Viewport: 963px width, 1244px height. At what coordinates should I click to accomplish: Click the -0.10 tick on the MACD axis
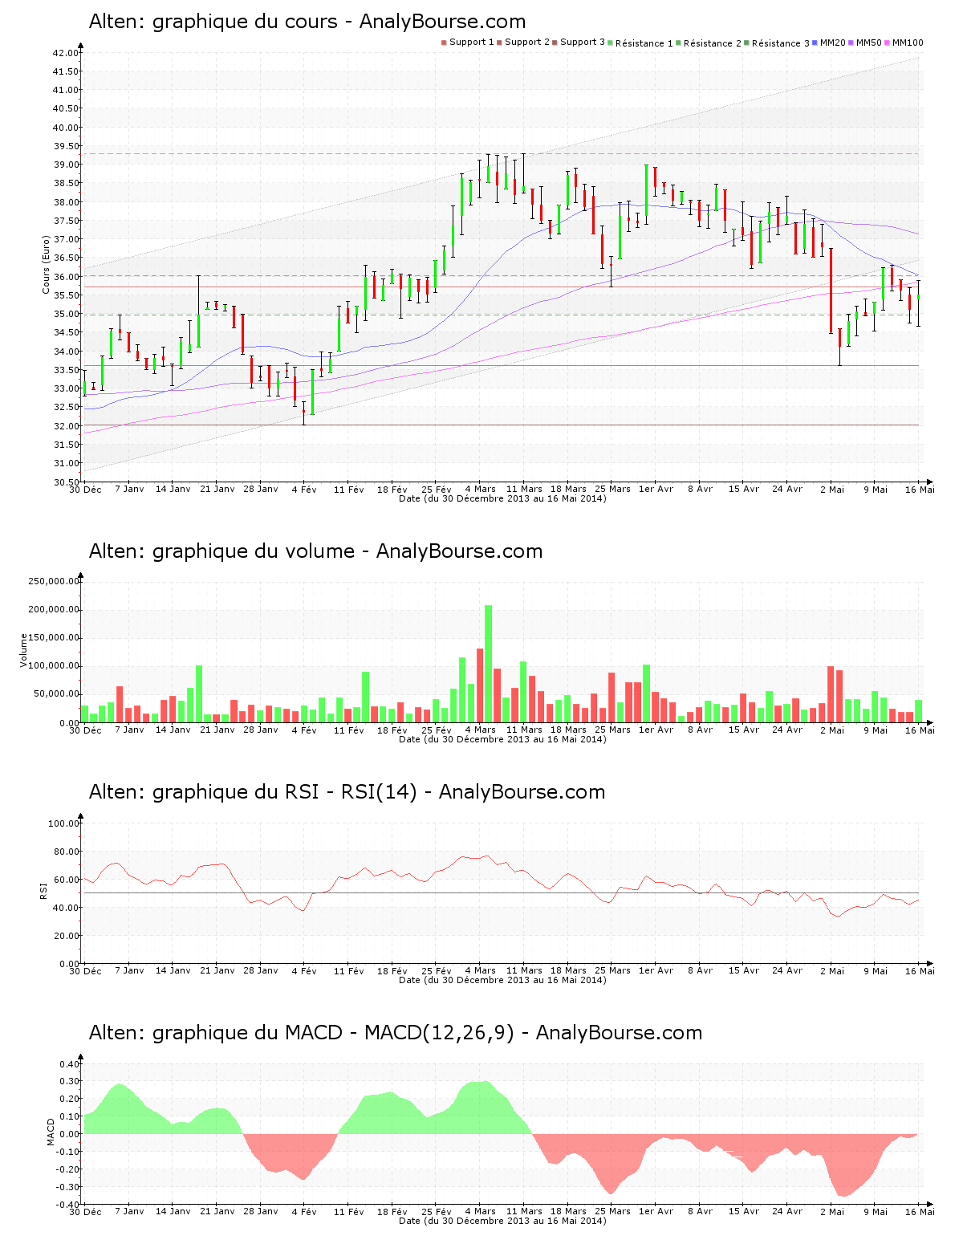point(67,1152)
